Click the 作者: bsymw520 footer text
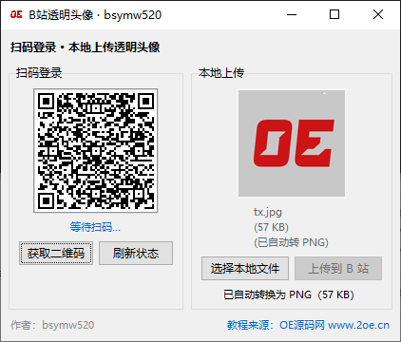Viewport: 401px width, 342px height. [x=52, y=325]
